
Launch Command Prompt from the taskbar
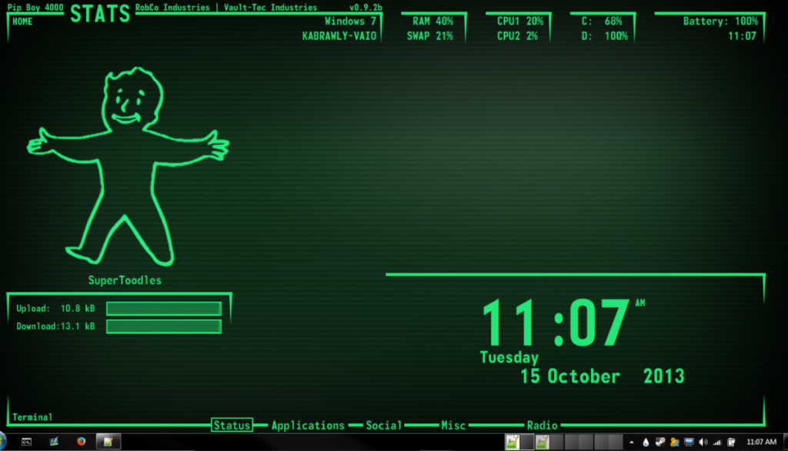coord(27,442)
